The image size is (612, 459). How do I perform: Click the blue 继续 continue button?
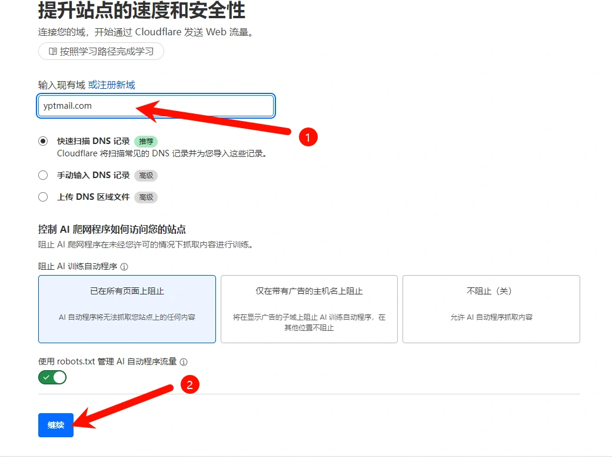[x=56, y=425]
